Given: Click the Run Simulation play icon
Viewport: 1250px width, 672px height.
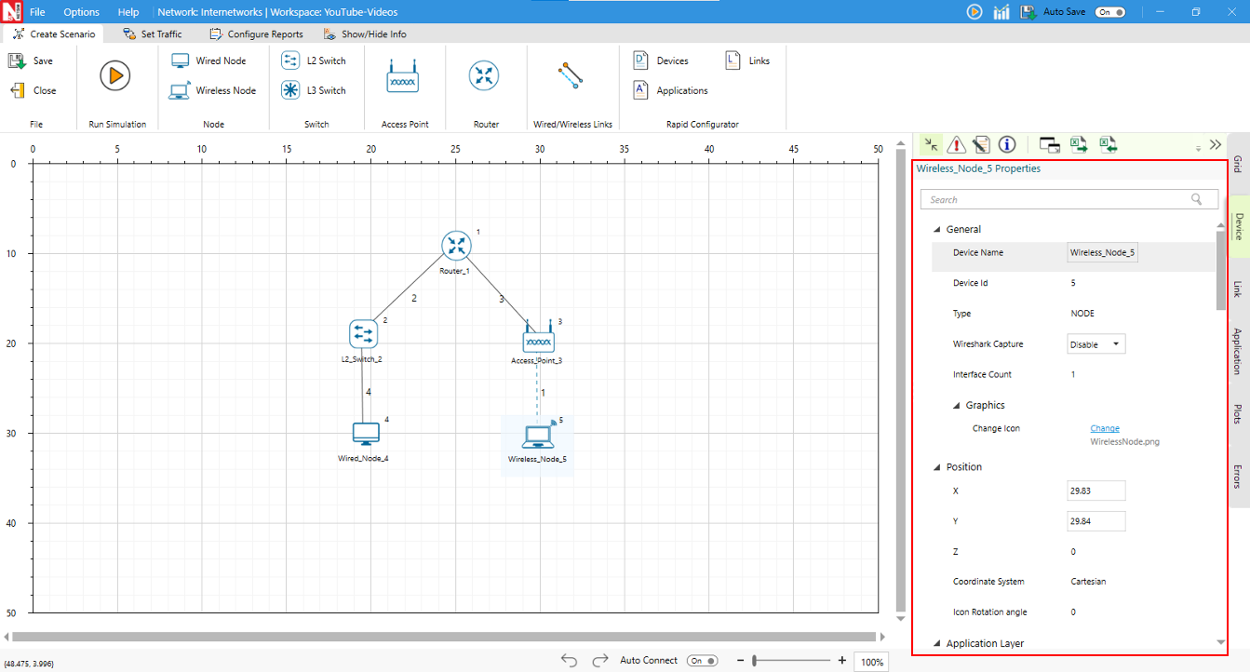Looking at the screenshot, I should (114, 75).
